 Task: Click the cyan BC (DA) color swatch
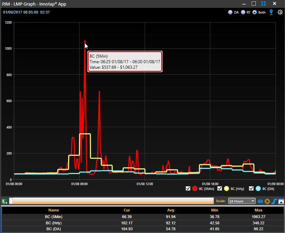[258, 189]
